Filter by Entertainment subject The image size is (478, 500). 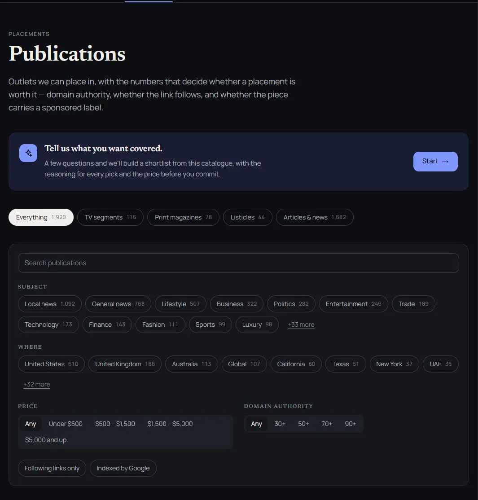click(353, 304)
